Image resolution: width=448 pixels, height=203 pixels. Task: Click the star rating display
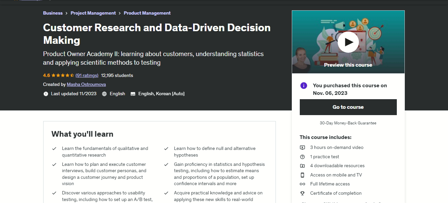click(62, 75)
